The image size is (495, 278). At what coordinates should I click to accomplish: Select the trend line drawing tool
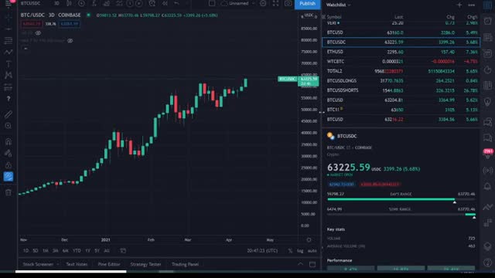click(x=9, y=29)
